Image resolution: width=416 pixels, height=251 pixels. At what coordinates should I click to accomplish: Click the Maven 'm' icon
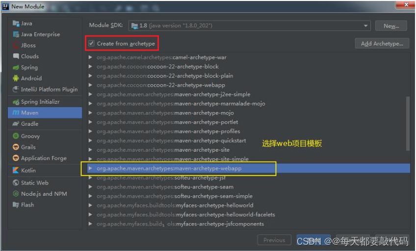pos(16,113)
